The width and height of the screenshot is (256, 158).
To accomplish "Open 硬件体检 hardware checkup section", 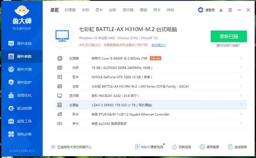I will [x=22, y=43].
